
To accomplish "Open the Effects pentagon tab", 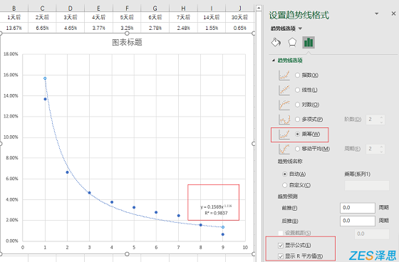I will (x=292, y=42).
